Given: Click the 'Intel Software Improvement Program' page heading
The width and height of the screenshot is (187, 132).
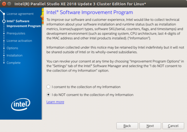Looking at the screenshot, I should pos(90,12).
